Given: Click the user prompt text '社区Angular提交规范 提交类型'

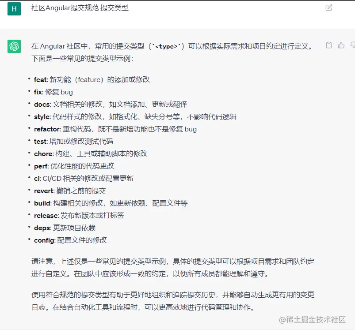Looking at the screenshot, I should tap(80, 8).
